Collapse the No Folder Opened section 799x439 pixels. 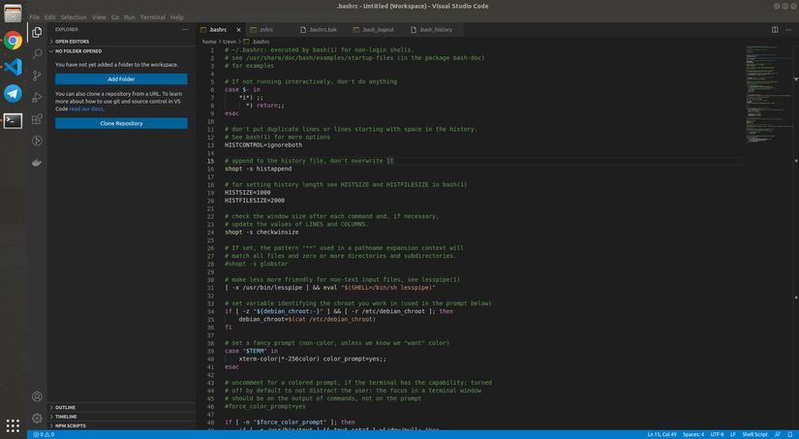click(77, 51)
